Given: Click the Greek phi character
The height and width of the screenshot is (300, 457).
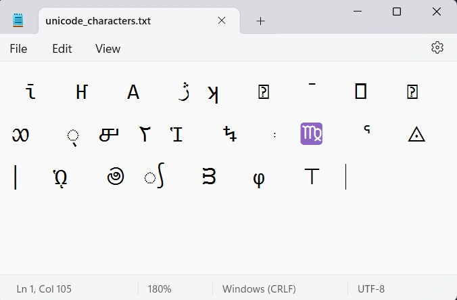Looking at the screenshot, I should click(x=259, y=178).
